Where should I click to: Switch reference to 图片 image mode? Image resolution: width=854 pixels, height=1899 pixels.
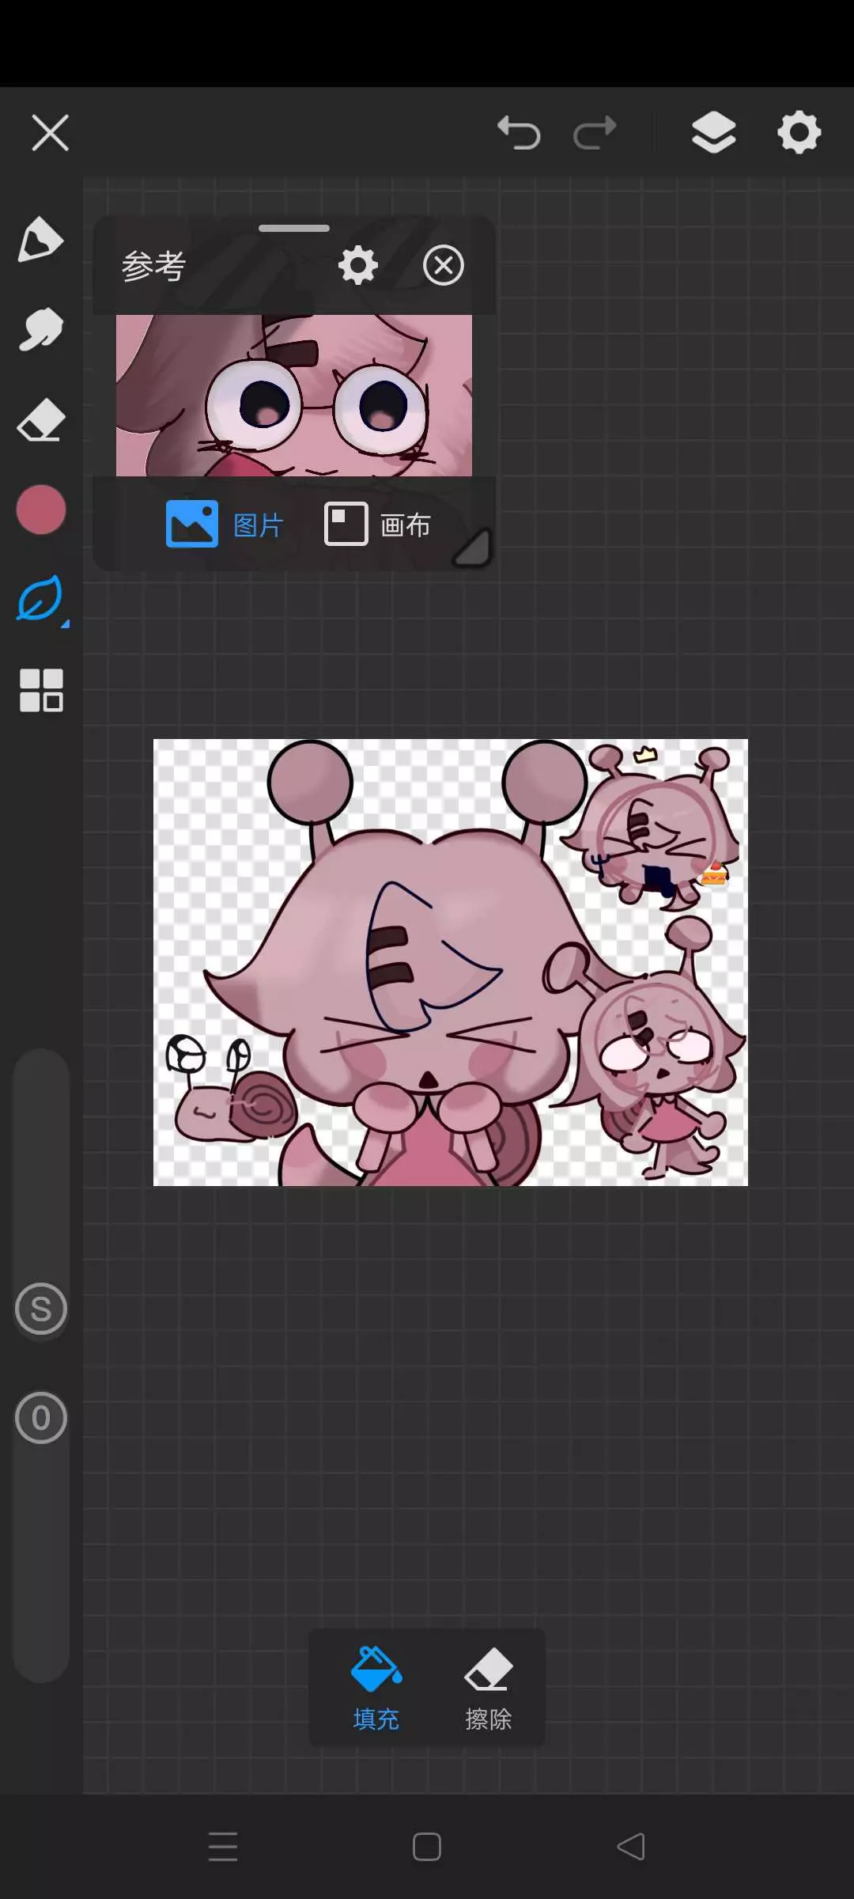tap(225, 524)
